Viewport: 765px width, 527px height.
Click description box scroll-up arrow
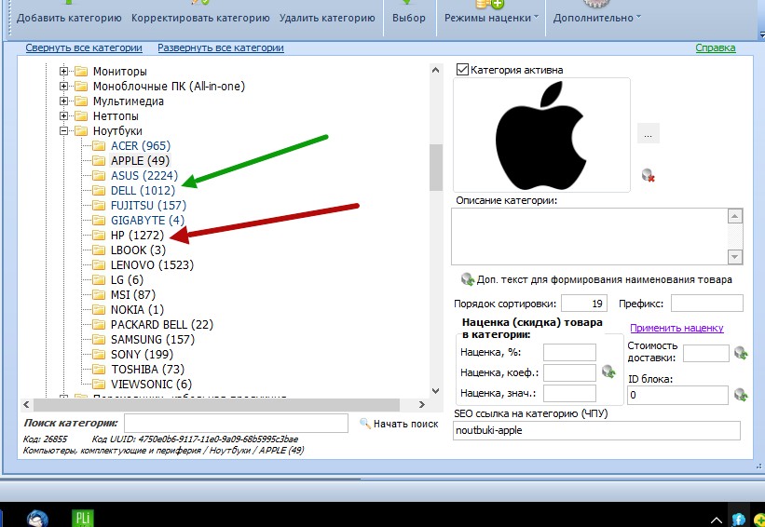(x=735, y=216)
